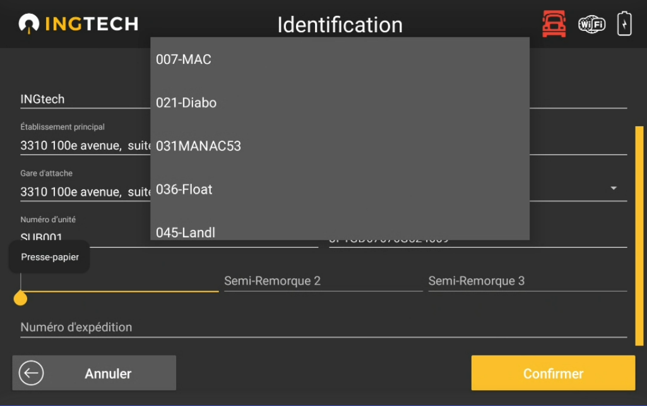Click the INGTECH logo
The height and width of the screenshot is (406, 647).
[78, 24]
